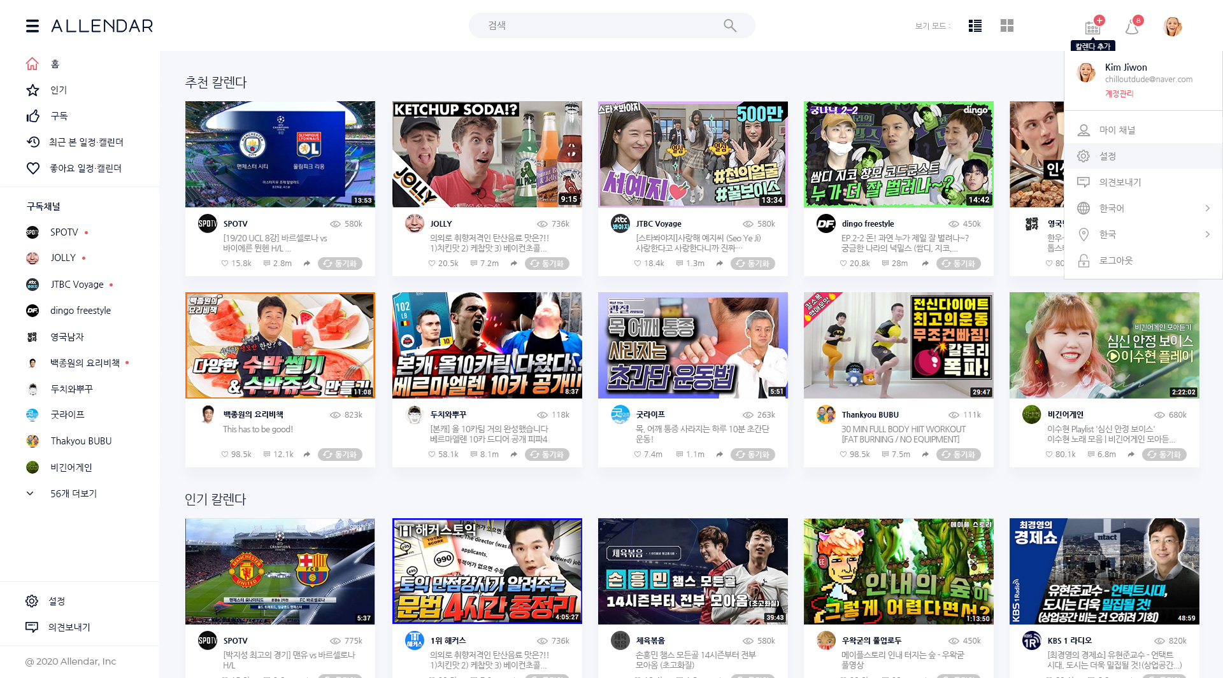Screen dimensions: 1223x678
Task: Toggle 동기화 on Thankyou BUBU card
Action: 958,454
